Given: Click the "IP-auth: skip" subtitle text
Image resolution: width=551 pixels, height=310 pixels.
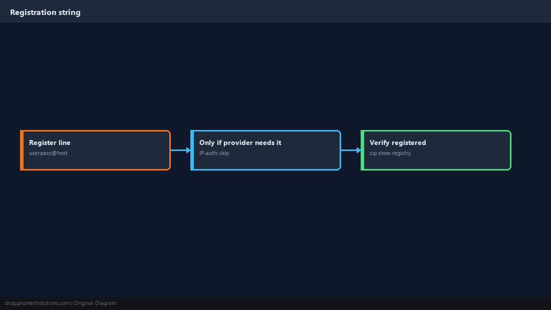Looking at the screenshot, I should tap(214, 153).
